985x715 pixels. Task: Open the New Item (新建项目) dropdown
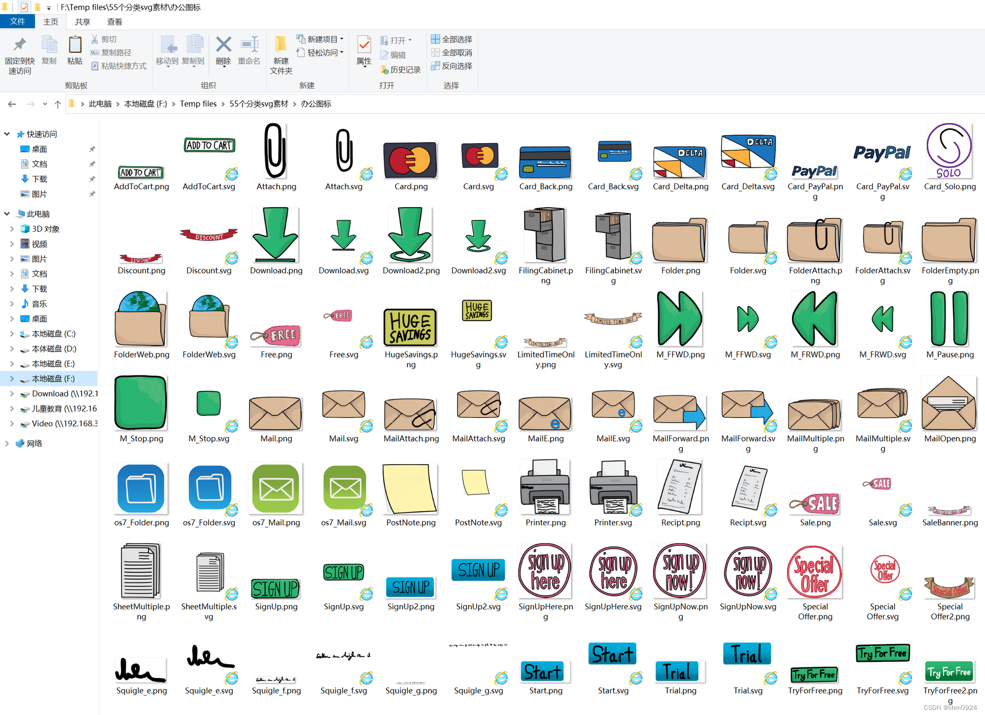point(321,39)
